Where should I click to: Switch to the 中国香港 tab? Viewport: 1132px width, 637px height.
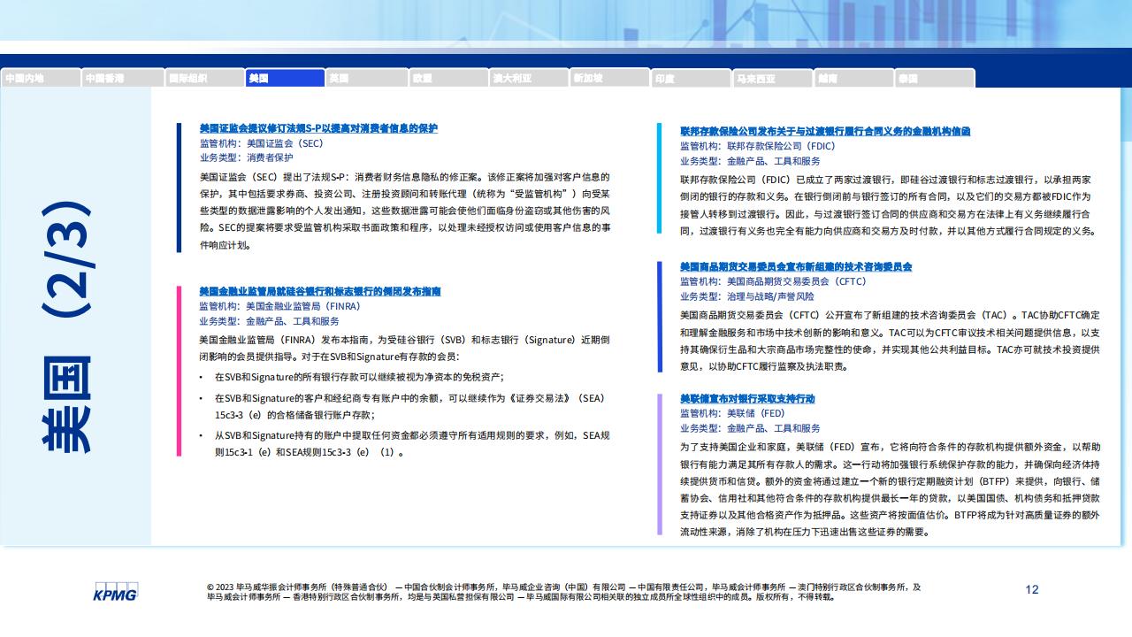[x=123, y=78]
